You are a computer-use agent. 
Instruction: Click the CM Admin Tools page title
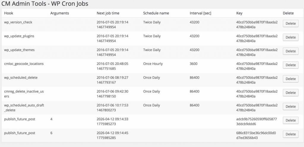pos(45,4)
